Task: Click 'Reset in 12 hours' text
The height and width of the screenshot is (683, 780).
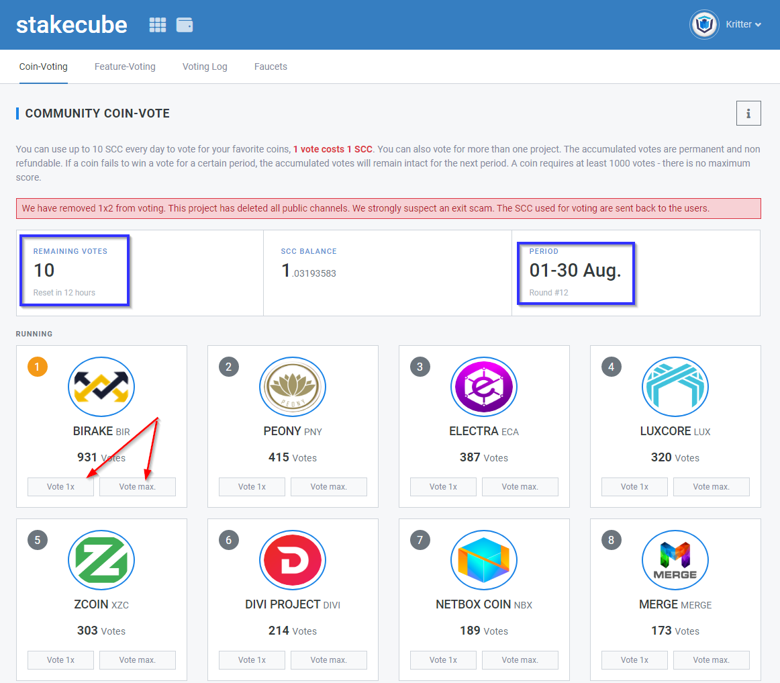Action: [64, 293]
